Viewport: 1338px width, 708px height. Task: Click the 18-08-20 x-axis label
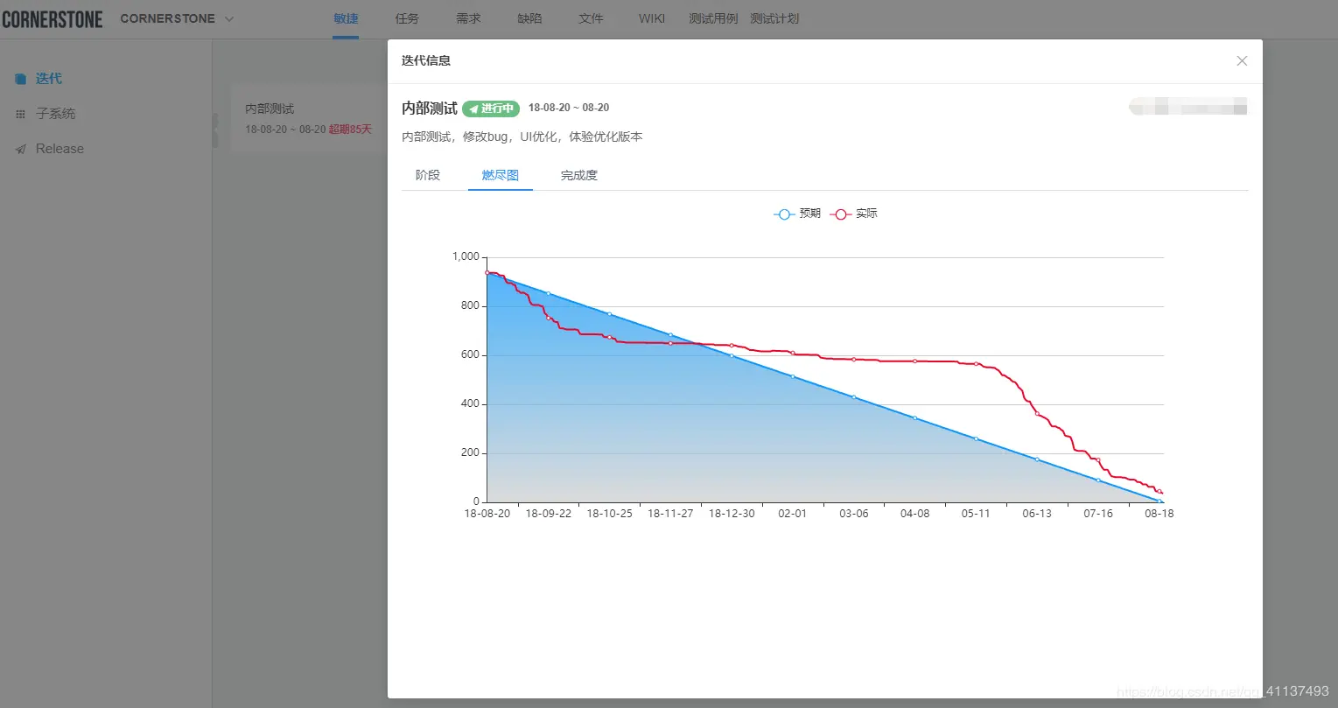point(487,514)
